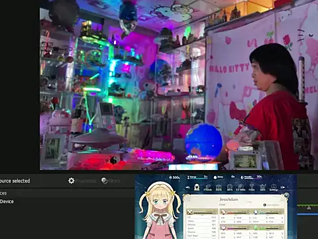Open the Gifts menu icon
Image resolution: width=318 pixels, height=239 pixels.
click(x=230, y=187)
